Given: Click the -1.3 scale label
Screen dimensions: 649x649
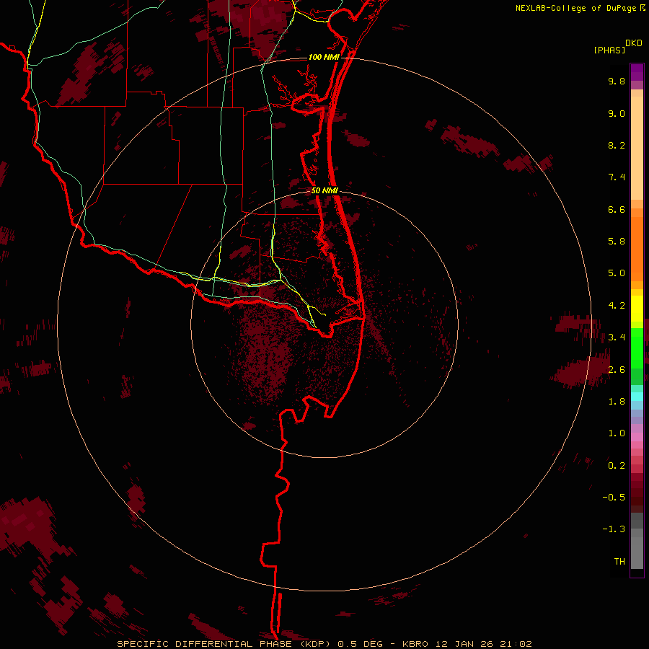Looking at the screenshot, I should pos(614,529).
